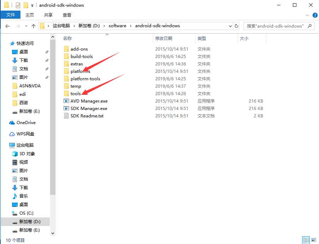Select the temp folder icon
Screen dimensions: 319x244
[x=66, y=86]
